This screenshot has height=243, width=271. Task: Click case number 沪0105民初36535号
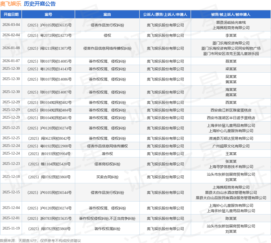(49, 25)
